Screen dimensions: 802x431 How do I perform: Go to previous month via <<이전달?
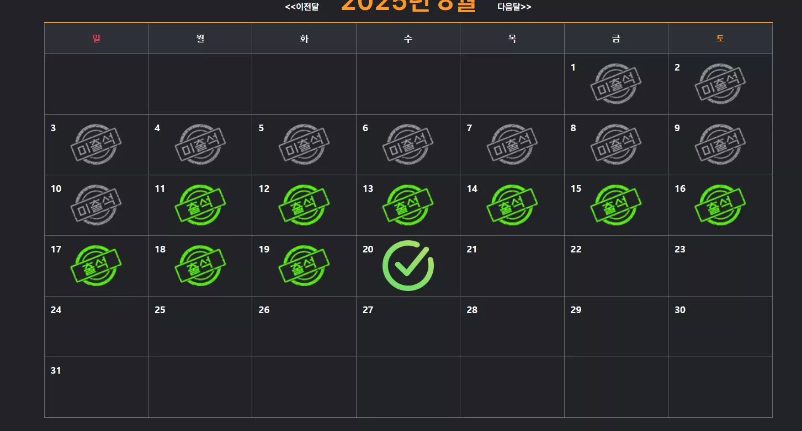pyautogui.click(x=302, y=7)
